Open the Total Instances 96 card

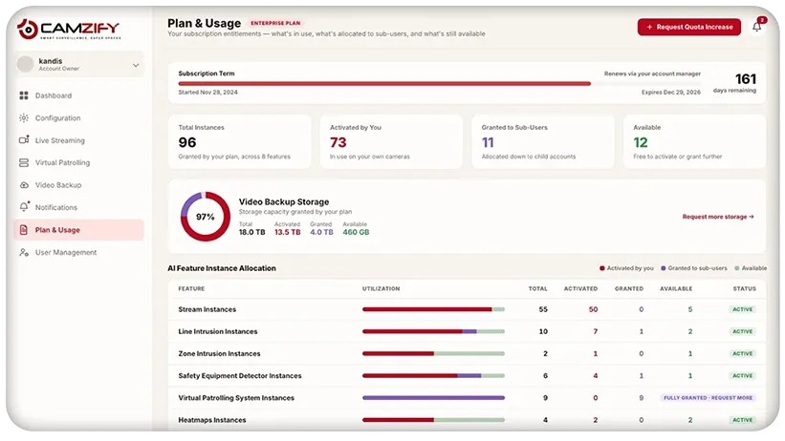[239, 141]
